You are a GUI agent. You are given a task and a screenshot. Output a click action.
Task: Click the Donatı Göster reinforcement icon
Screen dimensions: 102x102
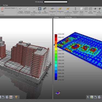(x=81, y=10)
